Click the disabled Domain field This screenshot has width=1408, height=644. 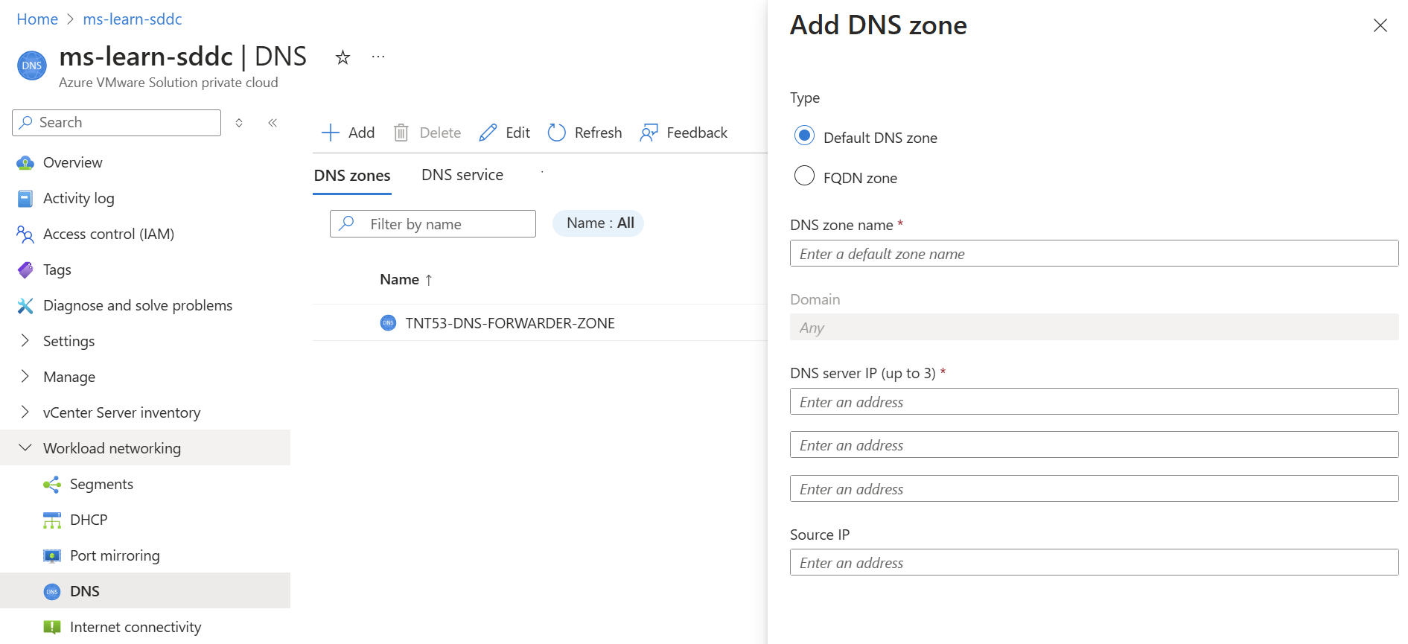coord(1094,327)
